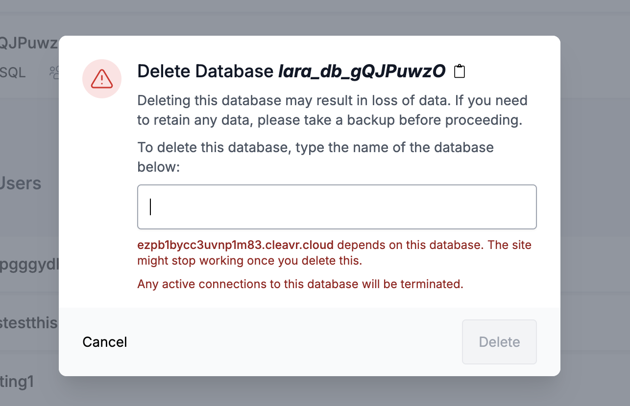
Task: Click the active connections terminated warning
Action: [300, 284]
